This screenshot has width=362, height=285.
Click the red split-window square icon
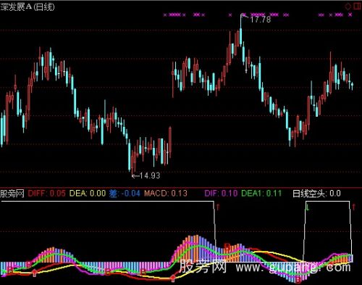[357, 6]
